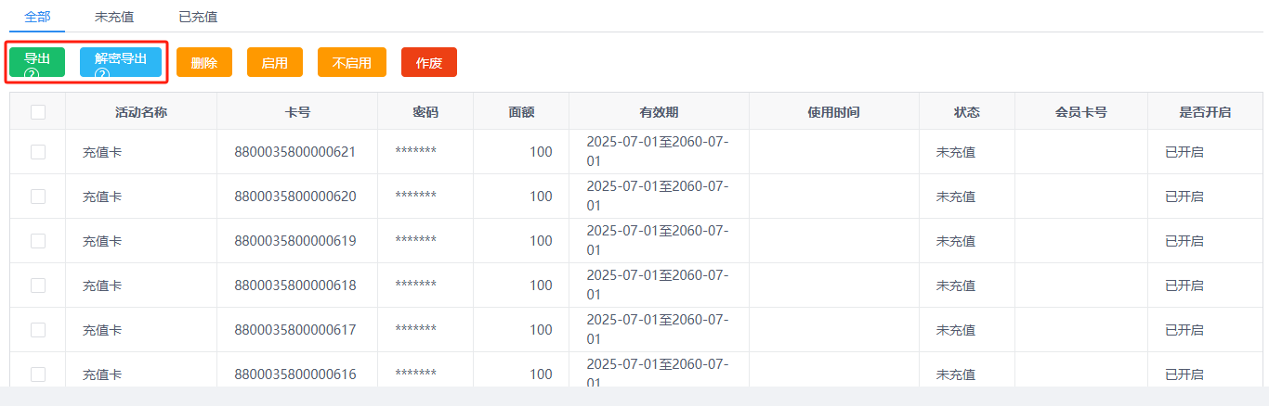Switch to the 全部 tab

(x=37, y=17)
